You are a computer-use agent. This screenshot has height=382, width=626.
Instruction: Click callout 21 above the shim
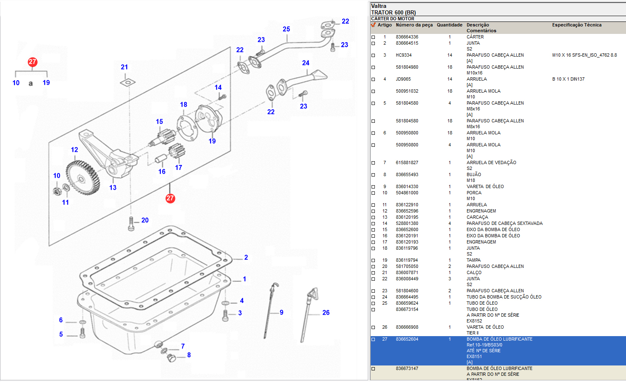(x=124, y=67)
